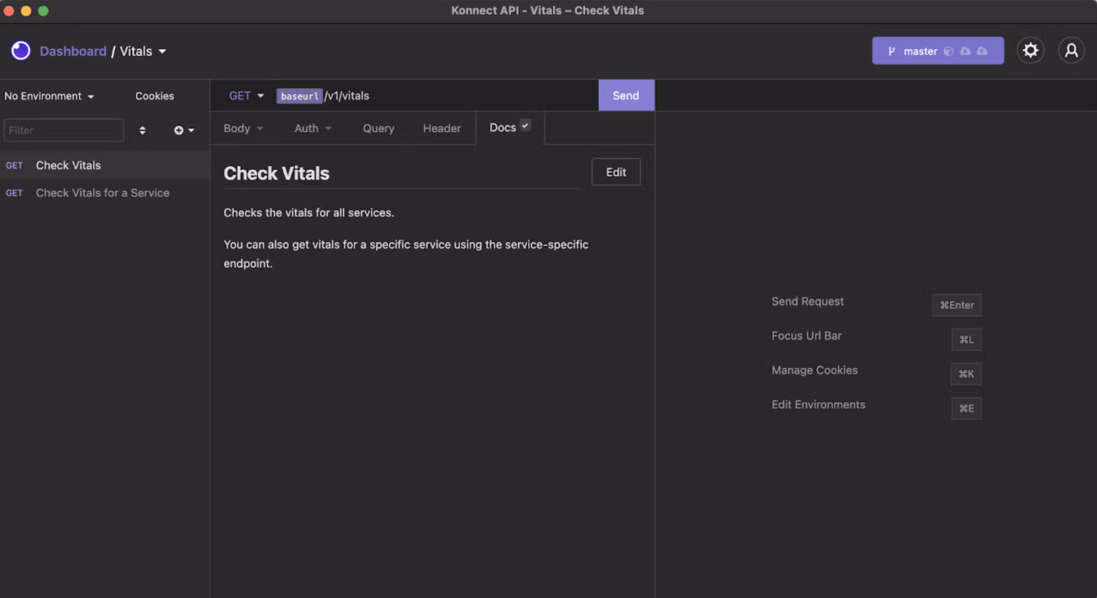Click the sidebar sort arrows icon
The image size is (1097, 598).
(142, 130)
